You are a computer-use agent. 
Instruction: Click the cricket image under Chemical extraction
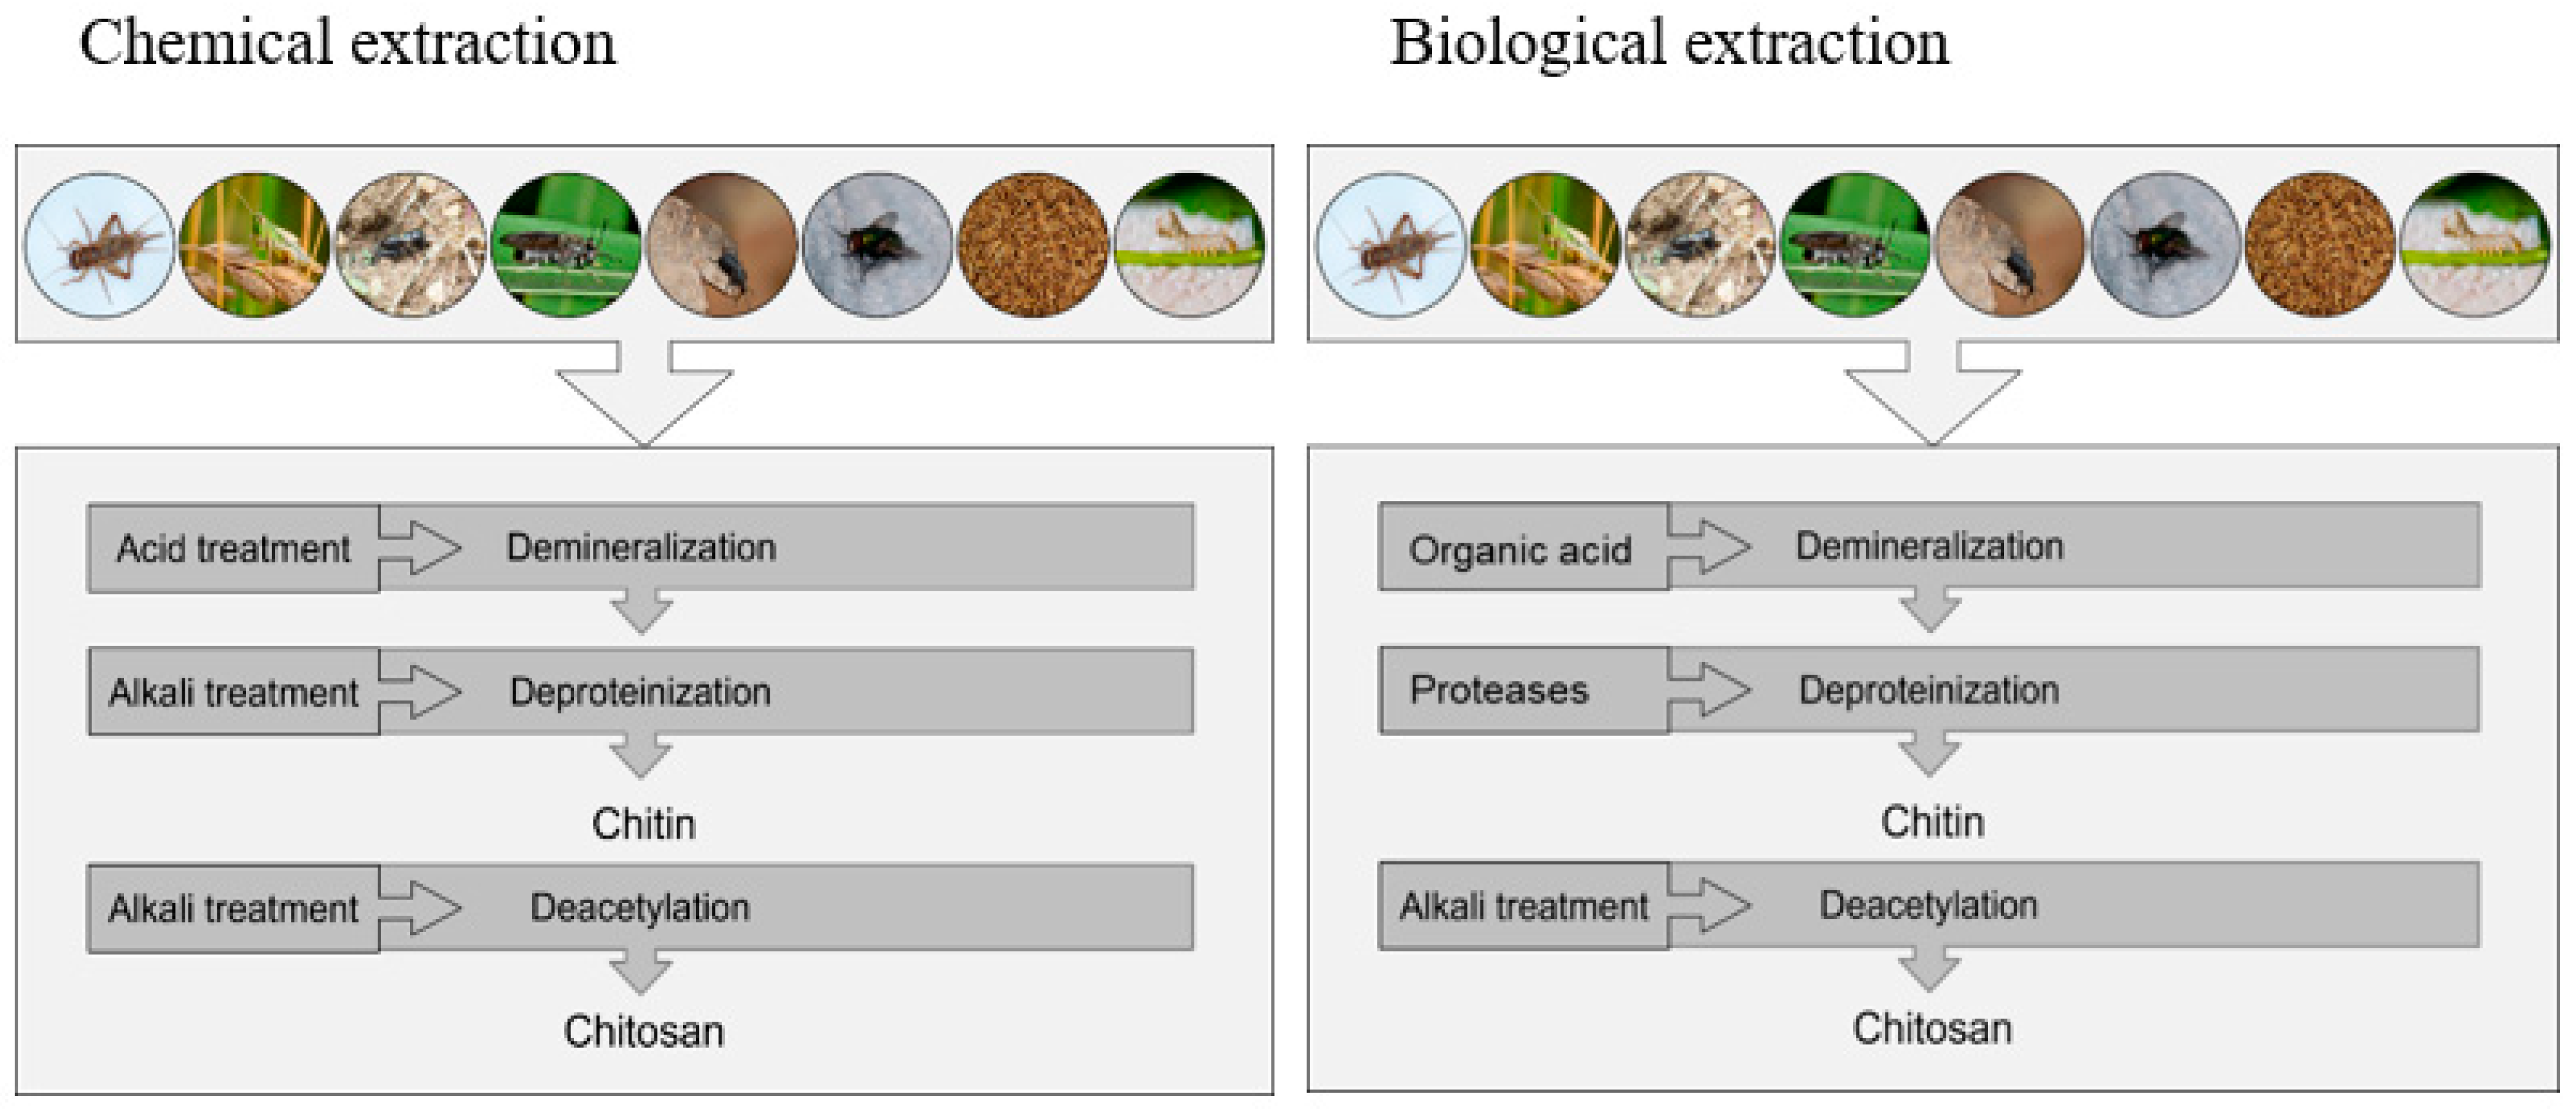pyautogui.click(x=99, y=246)
